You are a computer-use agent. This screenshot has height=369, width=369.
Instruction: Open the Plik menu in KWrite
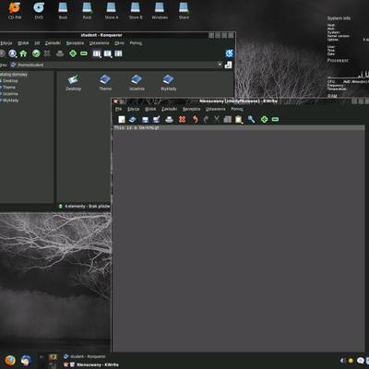(118, 109)
